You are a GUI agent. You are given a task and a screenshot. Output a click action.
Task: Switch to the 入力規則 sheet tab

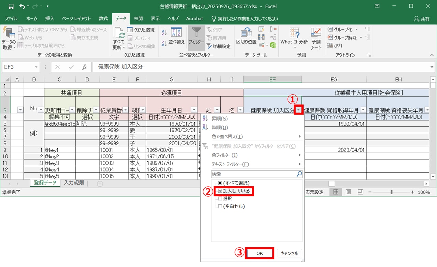click(x=74, y=183)
